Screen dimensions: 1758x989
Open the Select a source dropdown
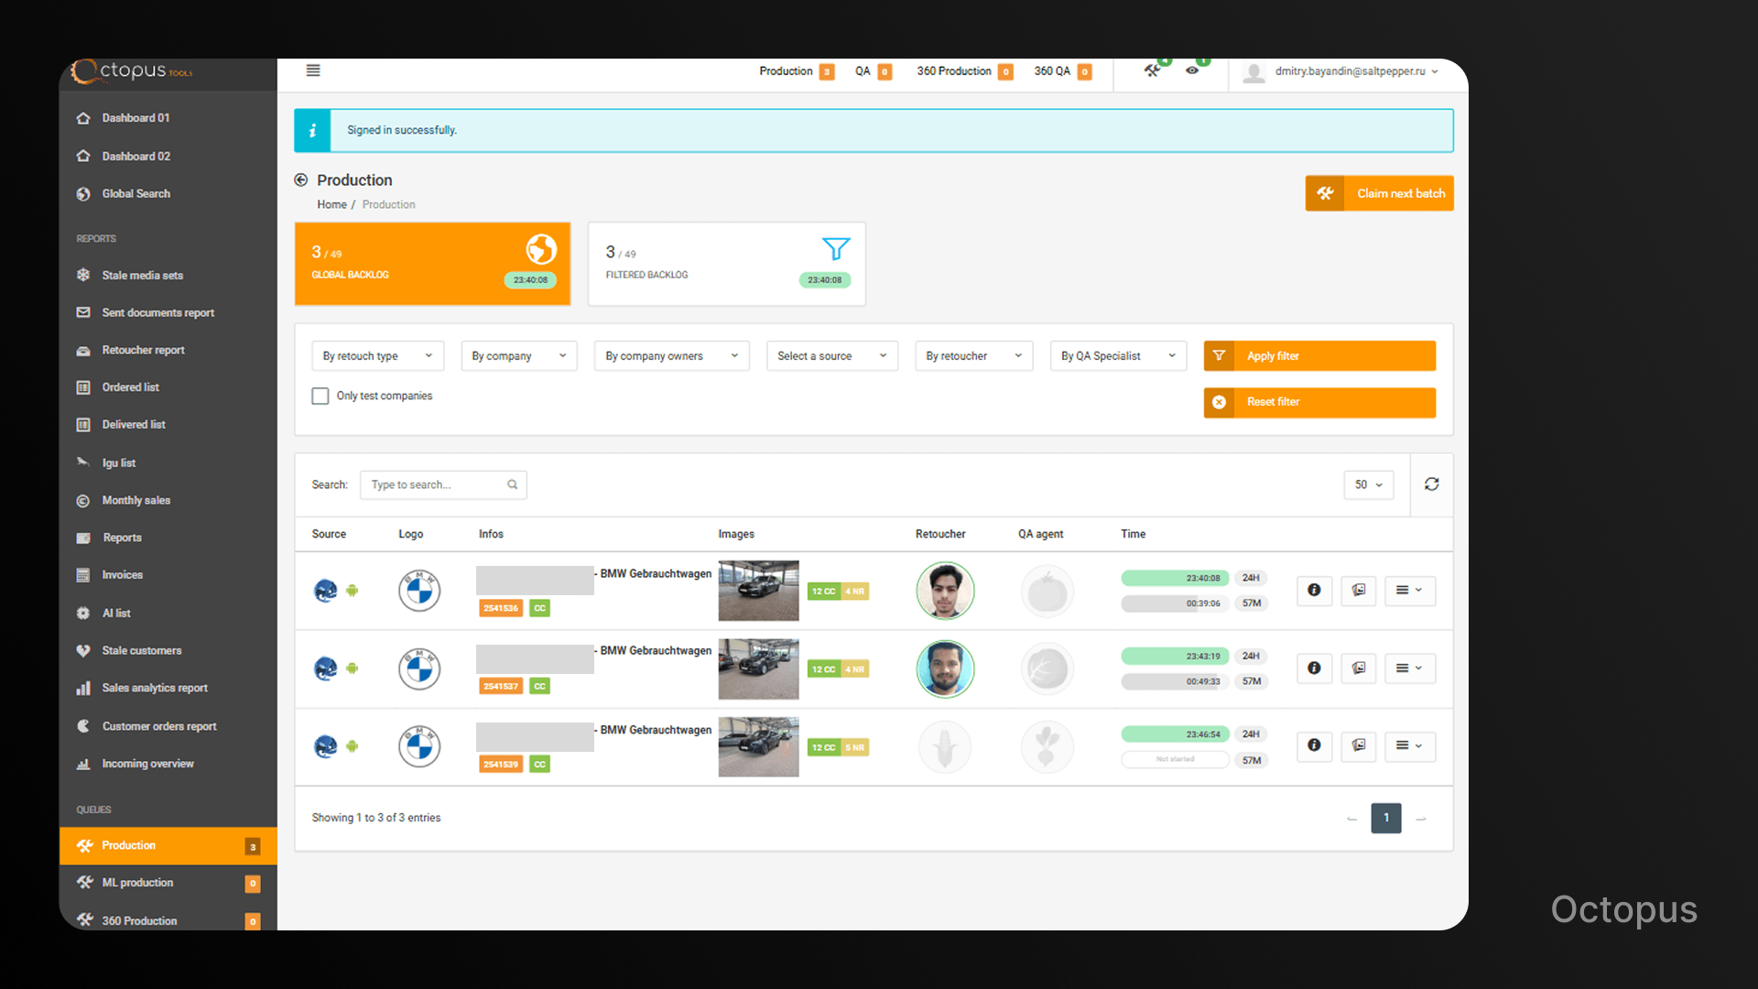(831, 356)
